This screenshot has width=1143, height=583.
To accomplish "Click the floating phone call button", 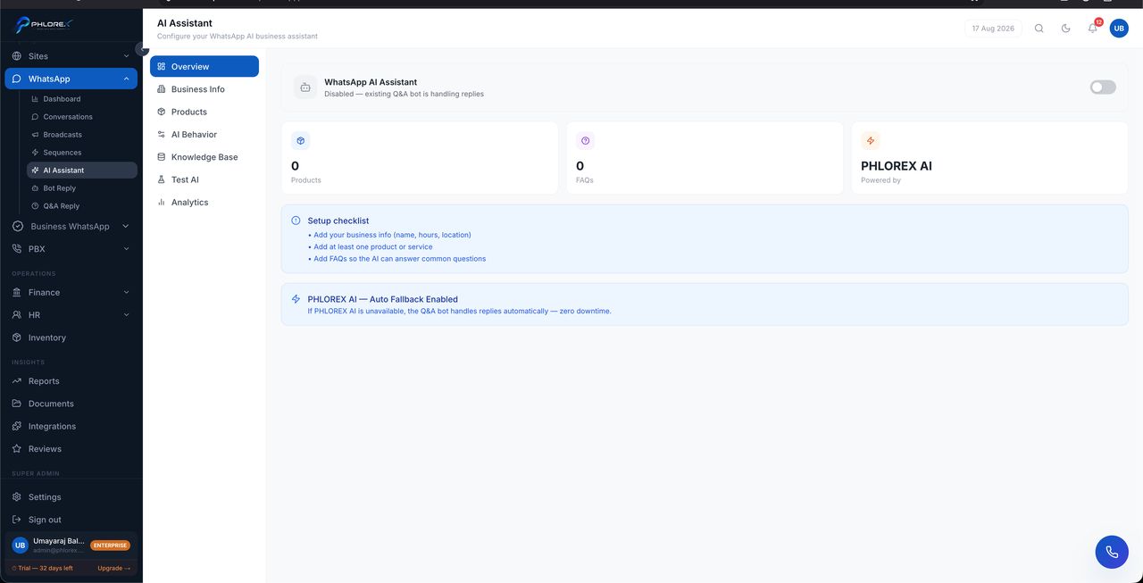I will tap(1112, 552).
